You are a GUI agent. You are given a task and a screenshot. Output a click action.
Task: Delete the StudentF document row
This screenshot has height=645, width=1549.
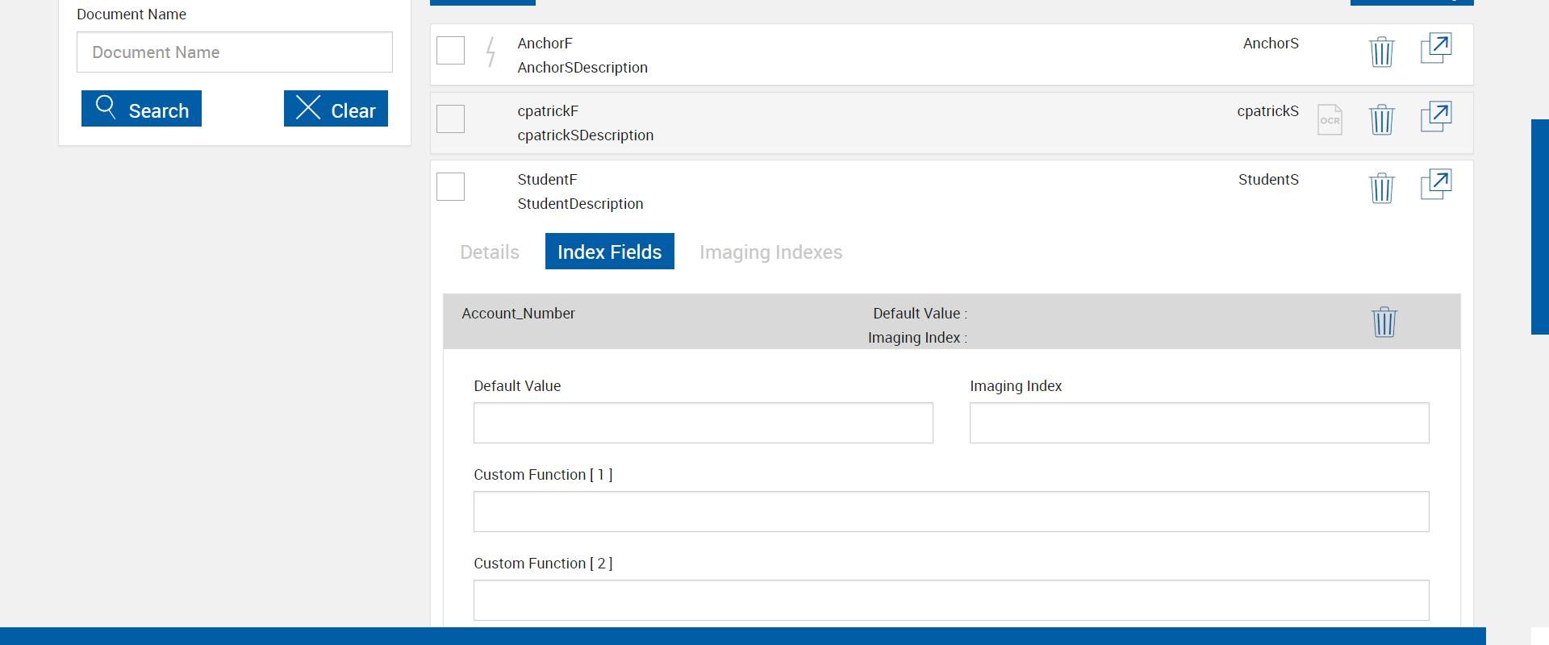point(1382,188)
